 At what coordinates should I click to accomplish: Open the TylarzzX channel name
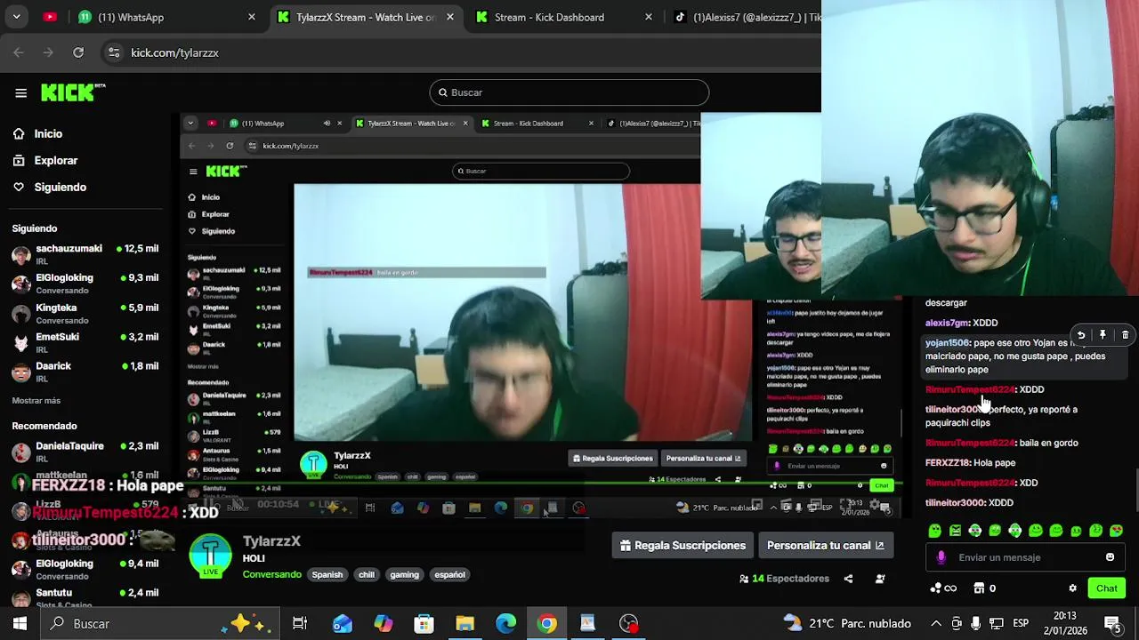coord(271,540)
